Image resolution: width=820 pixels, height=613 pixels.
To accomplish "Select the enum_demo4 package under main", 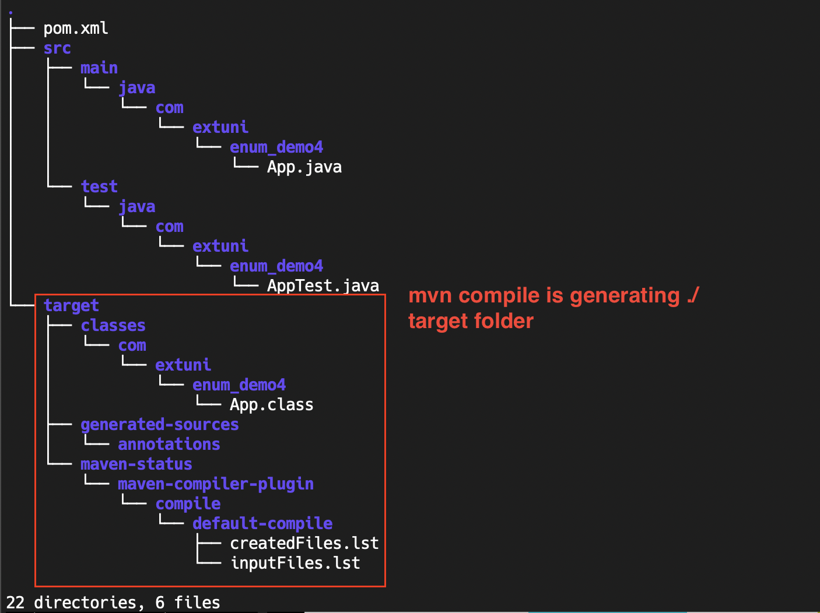I will point(276,147).
